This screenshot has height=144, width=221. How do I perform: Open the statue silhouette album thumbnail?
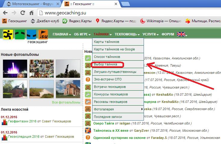click(x=68, y=69)
